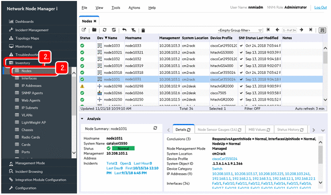
Task: Open the ciscoCat355024 device profile link
Action: [223, 159]
